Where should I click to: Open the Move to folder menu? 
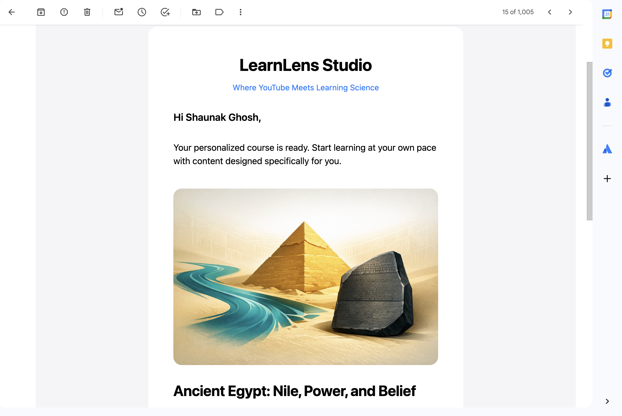(196, 12)
